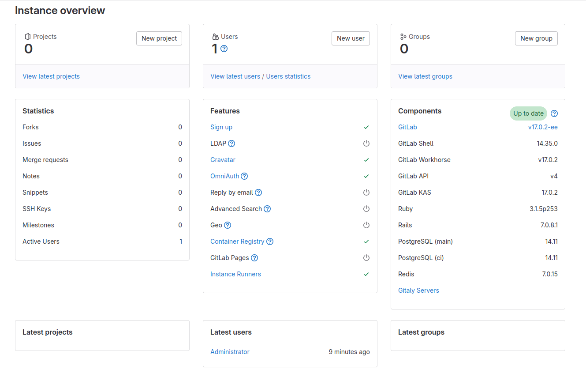Image resolution: width=586 pixels, height=381 pixels.
Task: Click Redis version 7.0.15
Action: point(550,274)
